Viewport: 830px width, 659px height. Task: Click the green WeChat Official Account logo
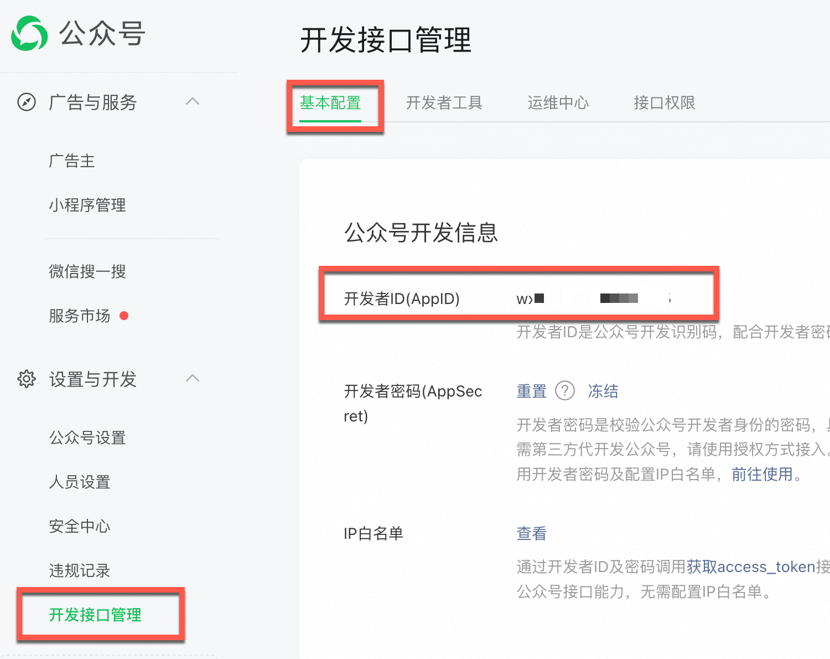point(29,33)
